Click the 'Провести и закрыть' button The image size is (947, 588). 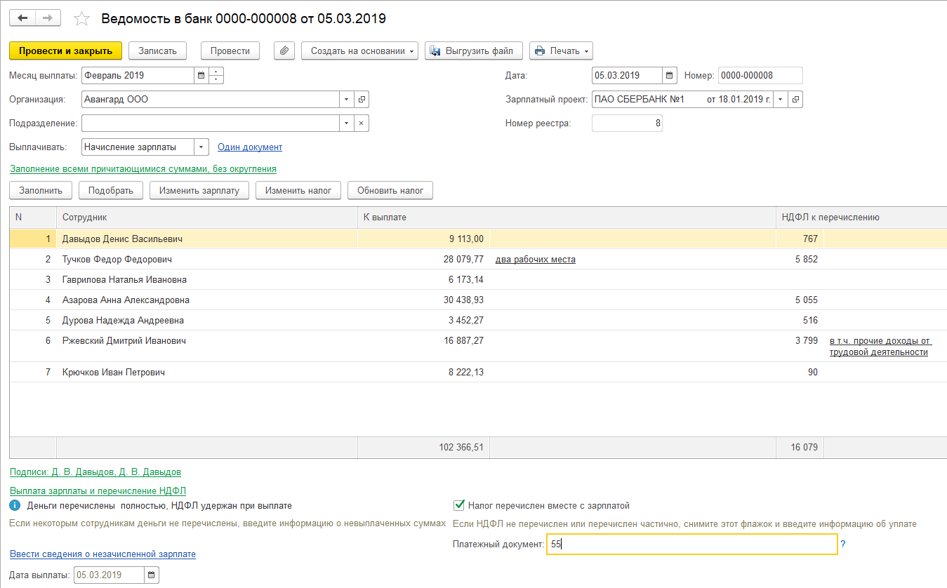[65, 51]
